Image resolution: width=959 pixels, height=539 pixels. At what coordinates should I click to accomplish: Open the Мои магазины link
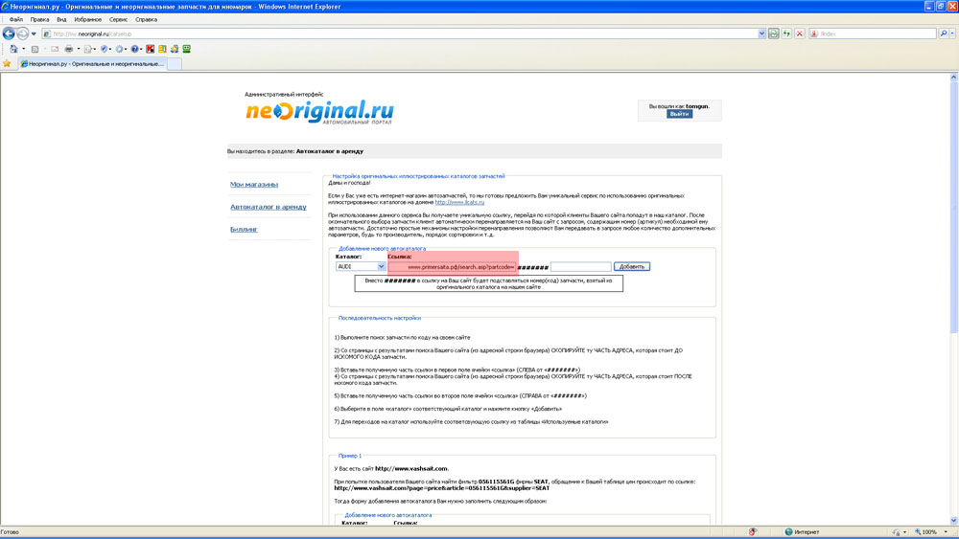pyautogui.click(x=254, y=185)
